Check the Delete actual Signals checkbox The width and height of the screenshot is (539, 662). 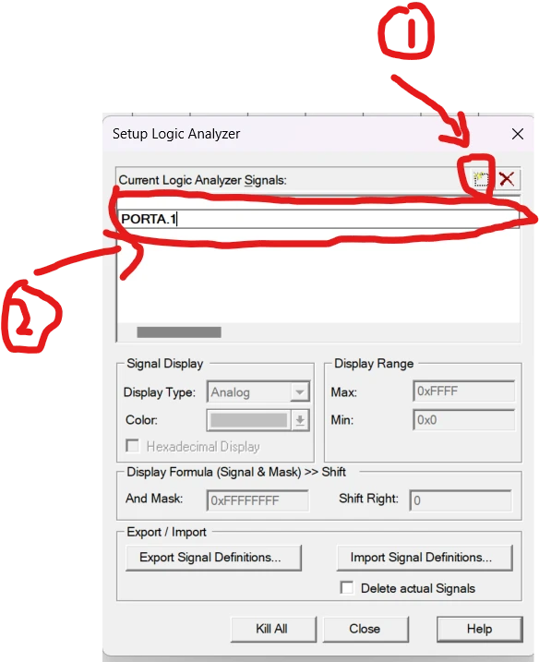click(x=347, y=588)
